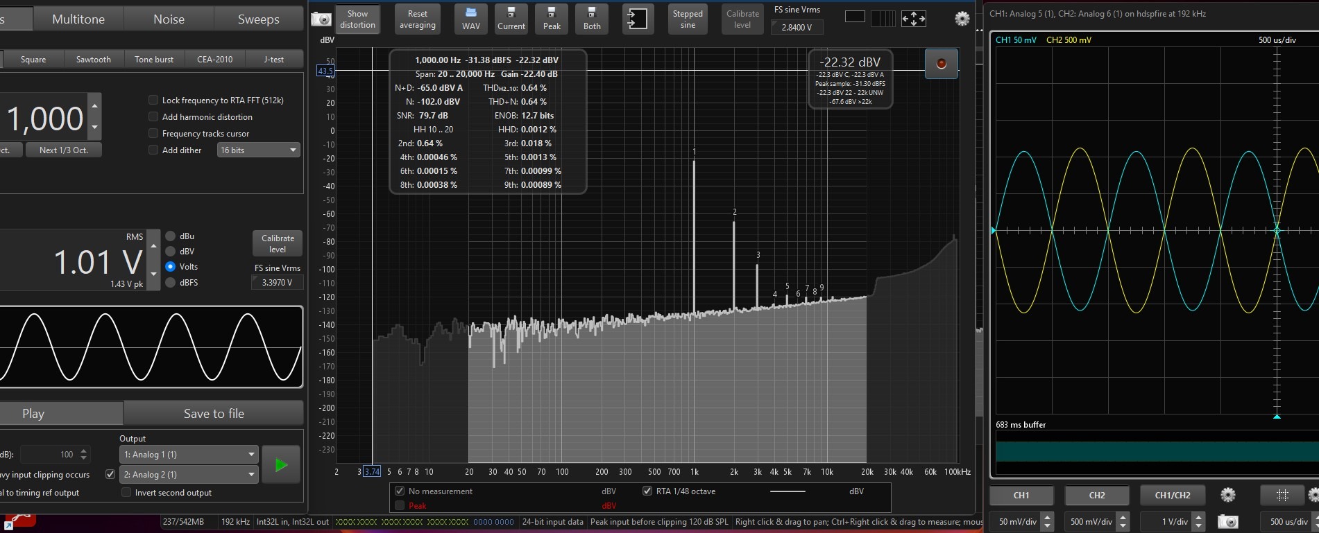Image resolution: width=1319 pixels, height=533 pixels.
Task: Increase CH1/CH2 1 V/div scale
Action: (1198, 516)
